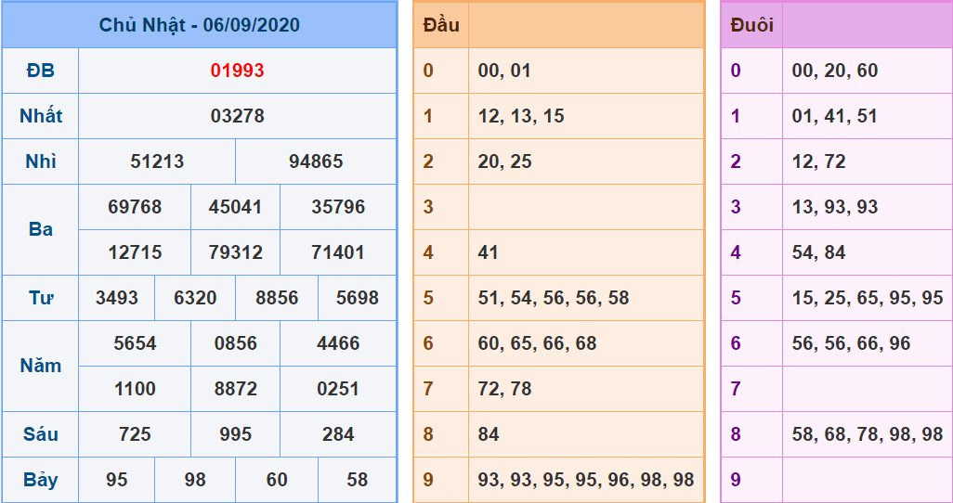The image size is (953, 503).
Task: Select Tư prize number 6320
Action: (x=195, y=298)
